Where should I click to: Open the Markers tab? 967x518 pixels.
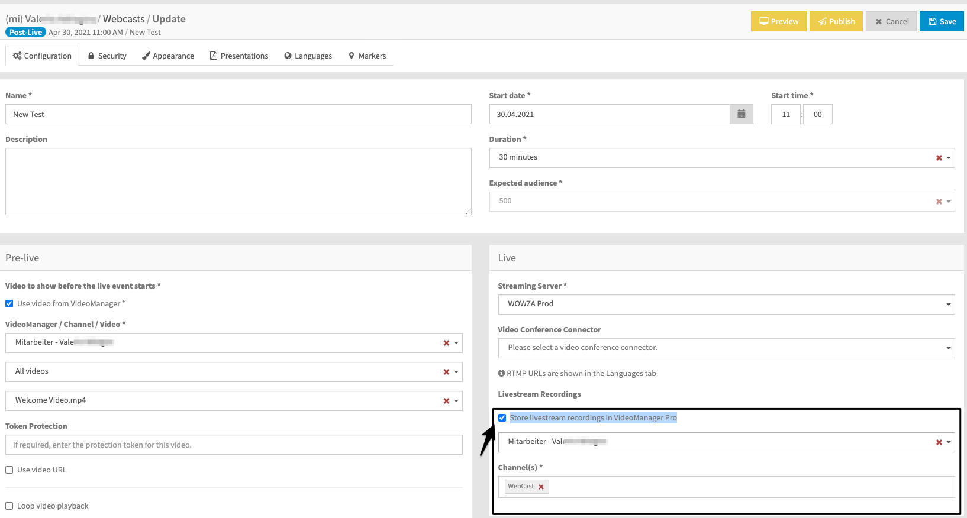click(367, 56)
